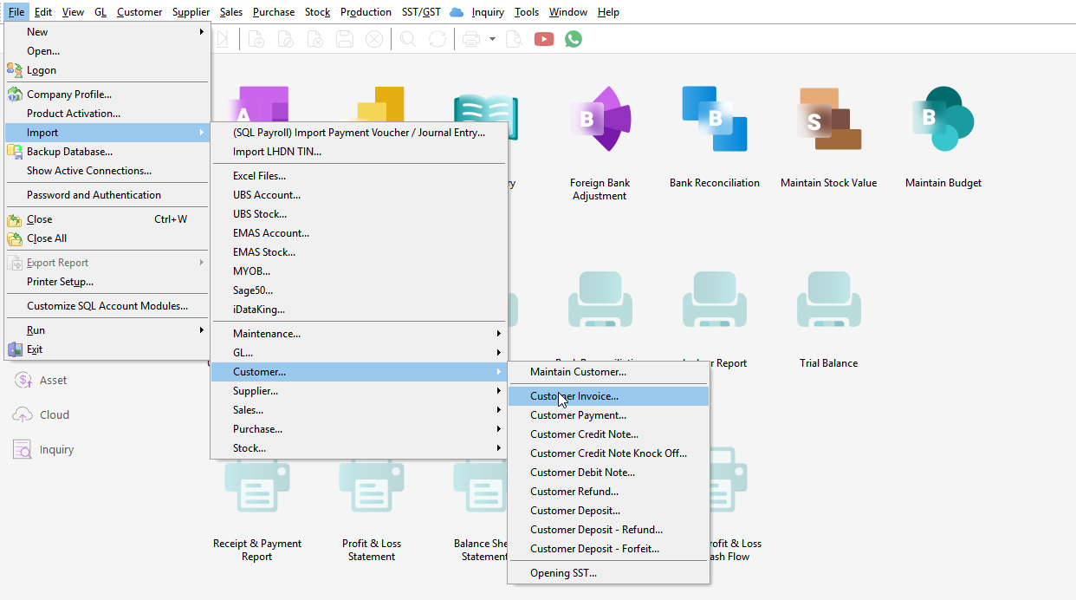Open the YouTube icon in toolbar
Image resolution: width=1076 pixels, height=600 pixels.
544,39
